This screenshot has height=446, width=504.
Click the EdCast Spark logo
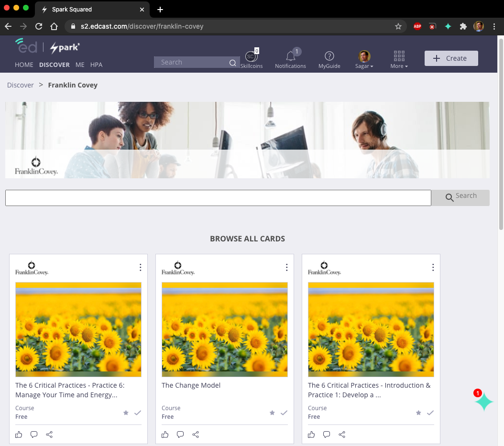[x=47, y=46]
